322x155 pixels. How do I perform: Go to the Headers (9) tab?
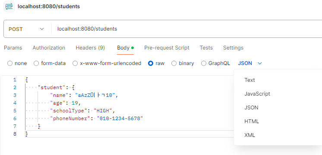90,48
